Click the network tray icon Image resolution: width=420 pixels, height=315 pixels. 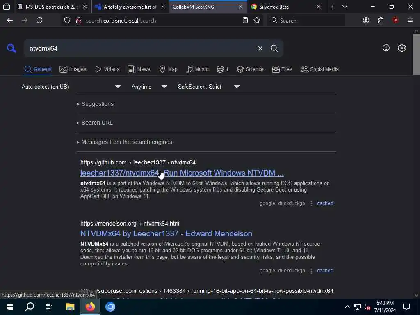point(357,307)
